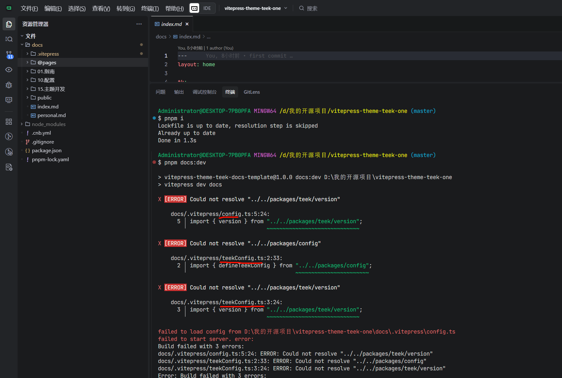Image resolution: width=562 pixels, height=378 pixels.
Task: Open the Search panel icon
Action: pyautogui.click(x=9, y=39)
